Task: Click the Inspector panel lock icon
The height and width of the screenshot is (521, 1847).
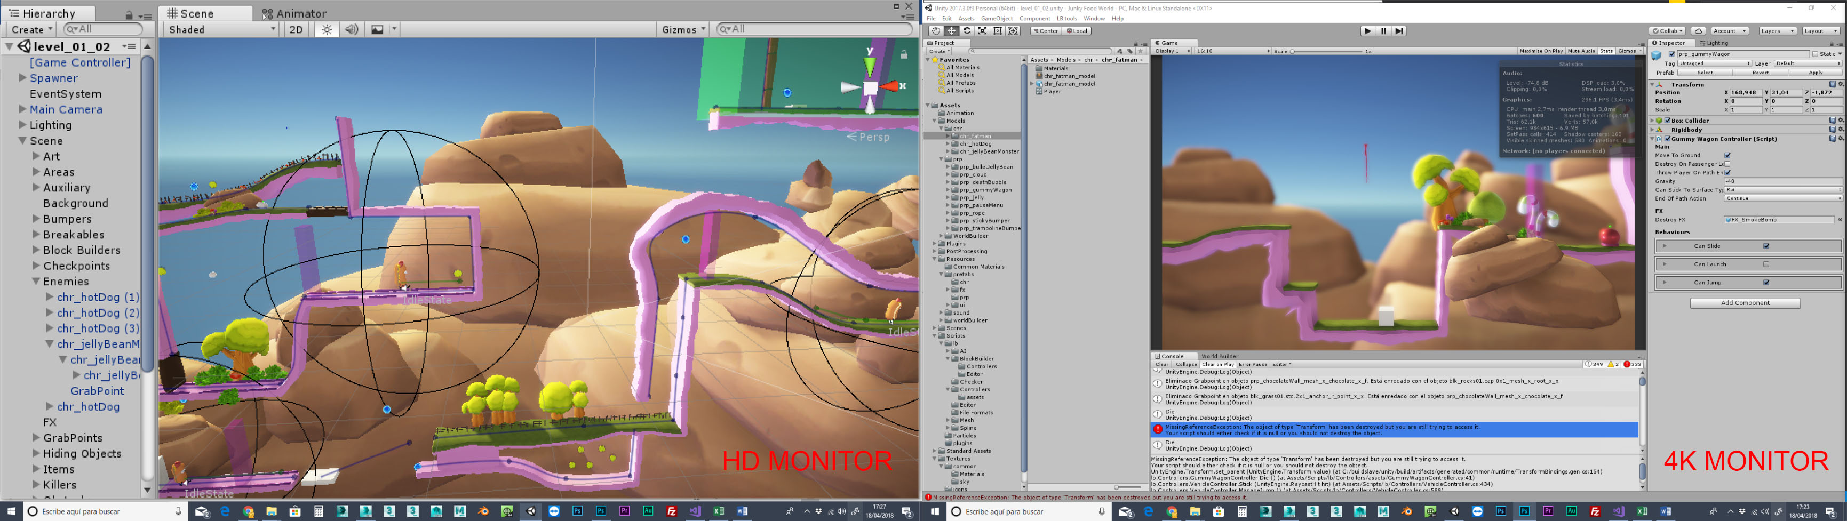Action: pos(1833,43)
